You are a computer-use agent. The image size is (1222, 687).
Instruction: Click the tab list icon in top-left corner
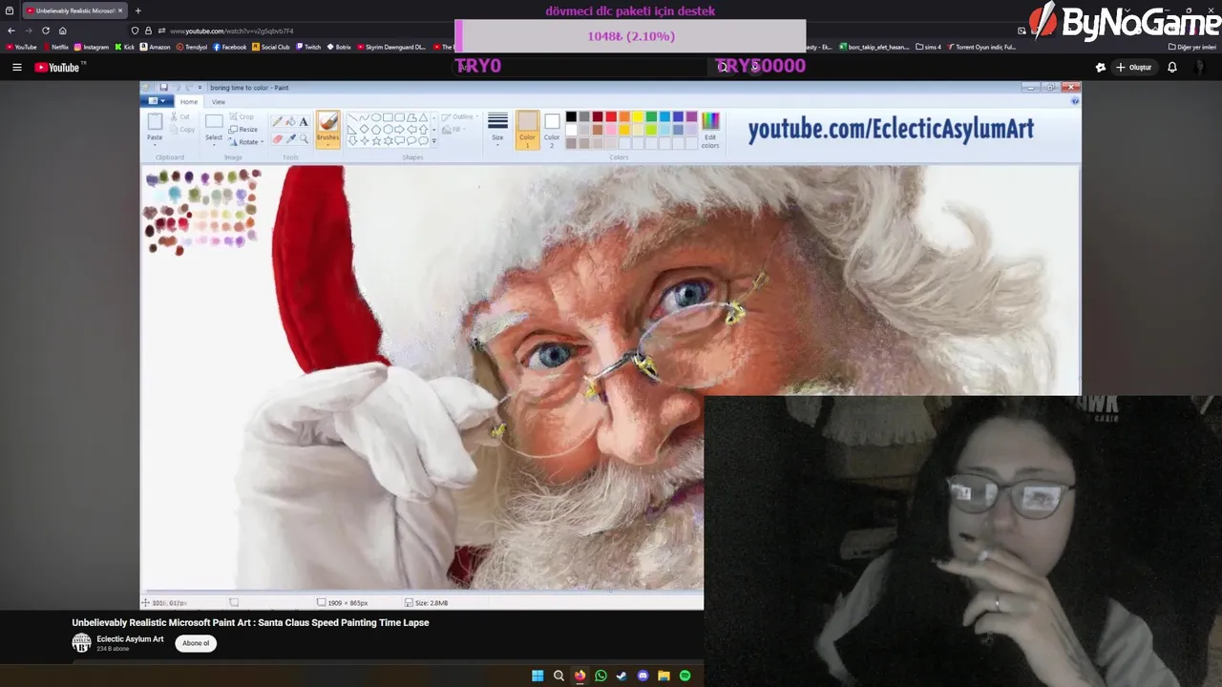[x=10, y=10]
